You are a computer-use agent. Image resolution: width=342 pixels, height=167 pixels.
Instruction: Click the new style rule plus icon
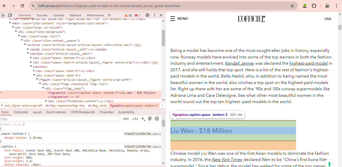coord(143,119)
